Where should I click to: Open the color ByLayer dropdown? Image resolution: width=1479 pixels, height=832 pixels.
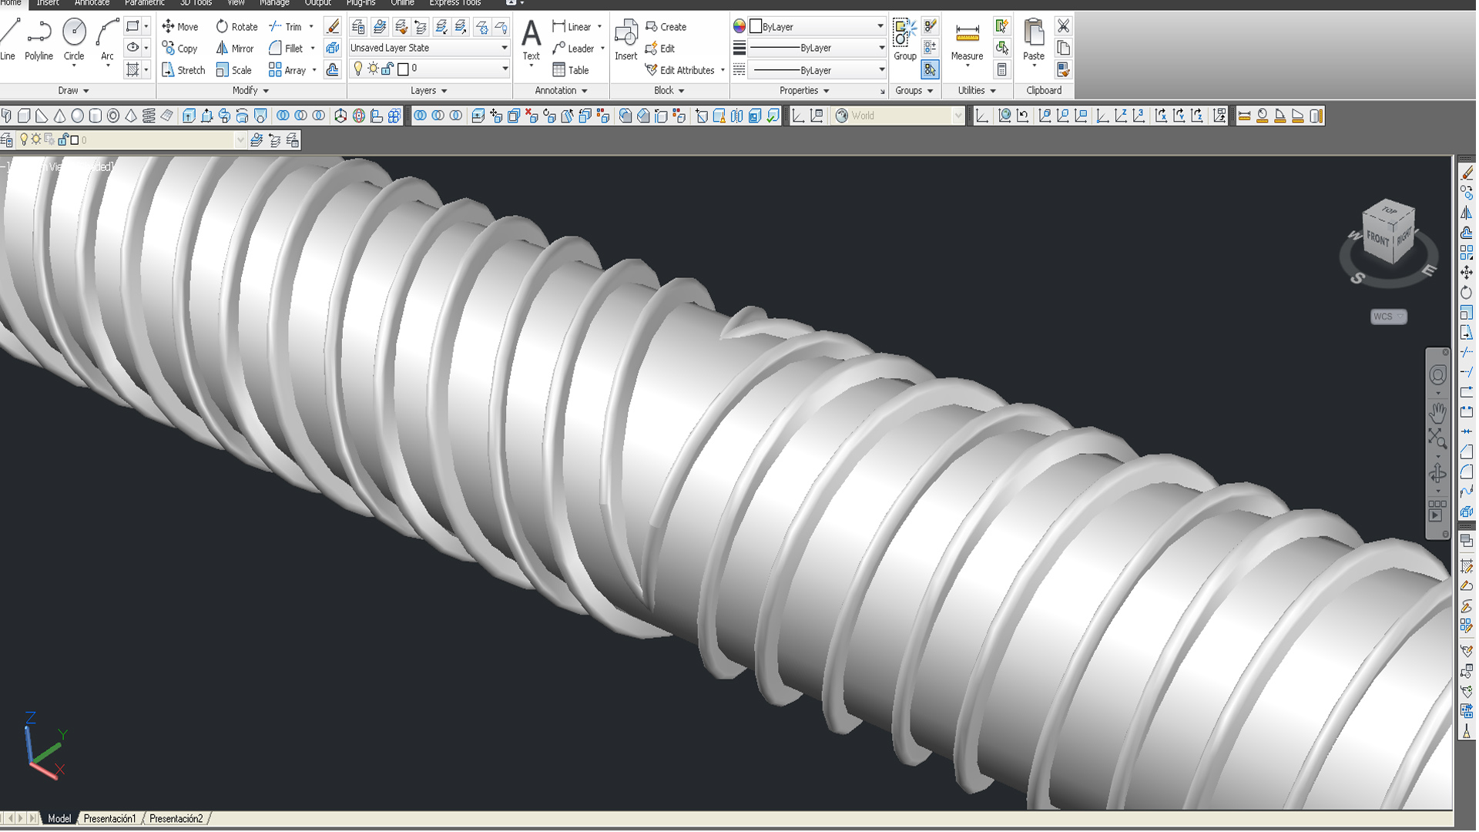(x=817, y=26)
